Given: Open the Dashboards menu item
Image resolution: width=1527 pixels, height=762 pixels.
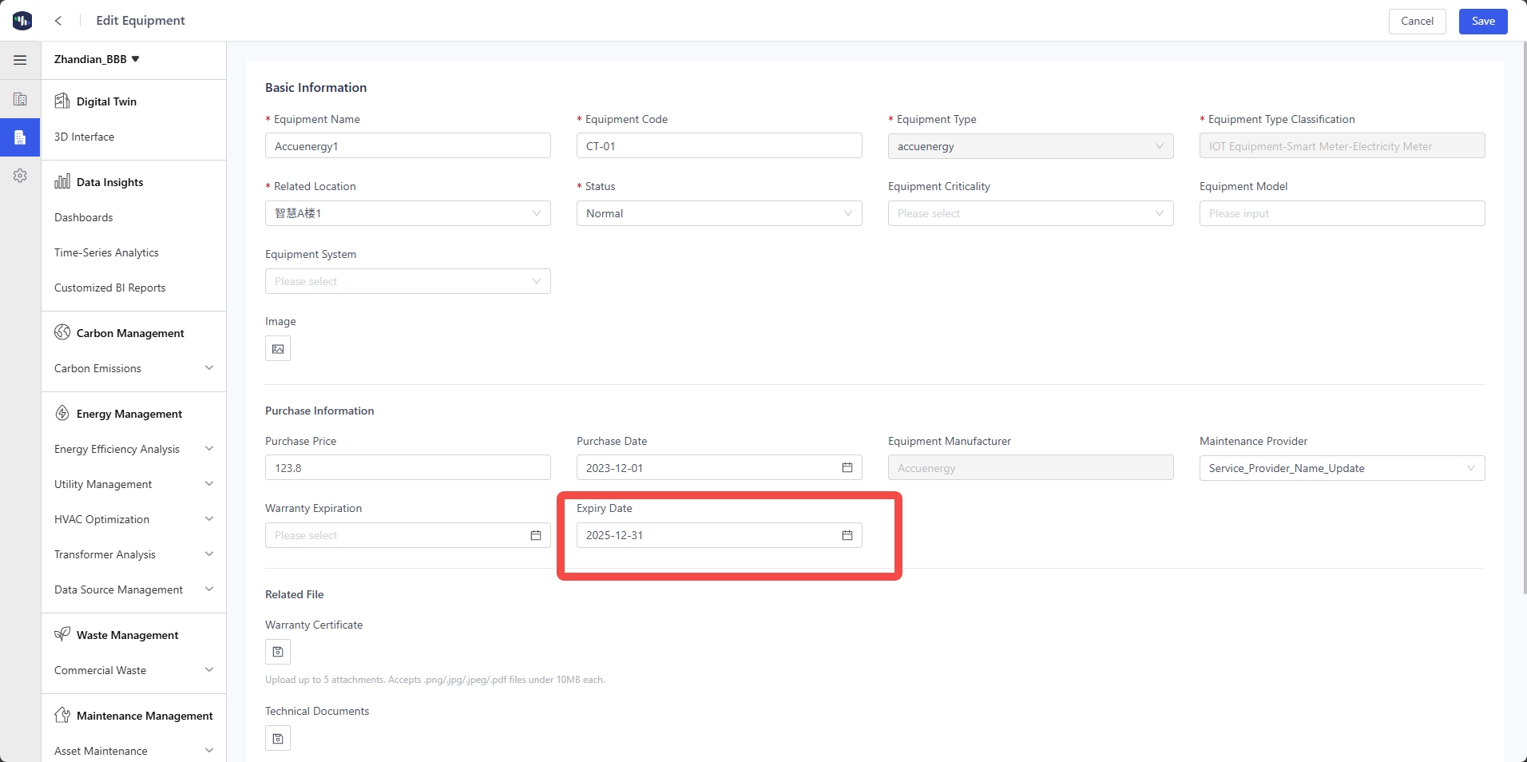Looking at the screenshot, I should 84,217.
